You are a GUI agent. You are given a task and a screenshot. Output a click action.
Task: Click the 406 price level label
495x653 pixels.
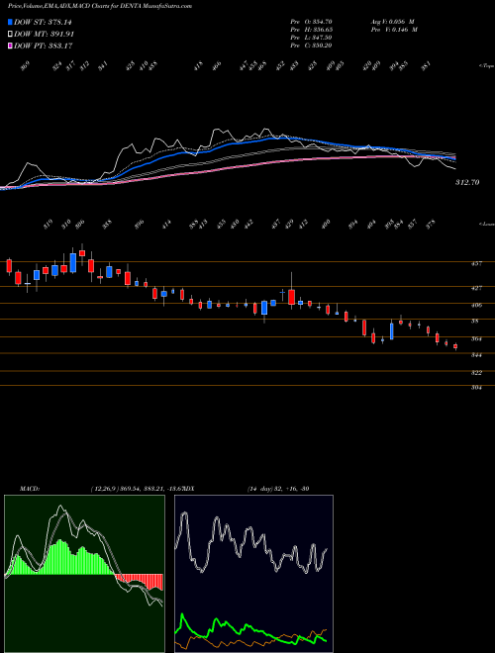click(476, 306)
